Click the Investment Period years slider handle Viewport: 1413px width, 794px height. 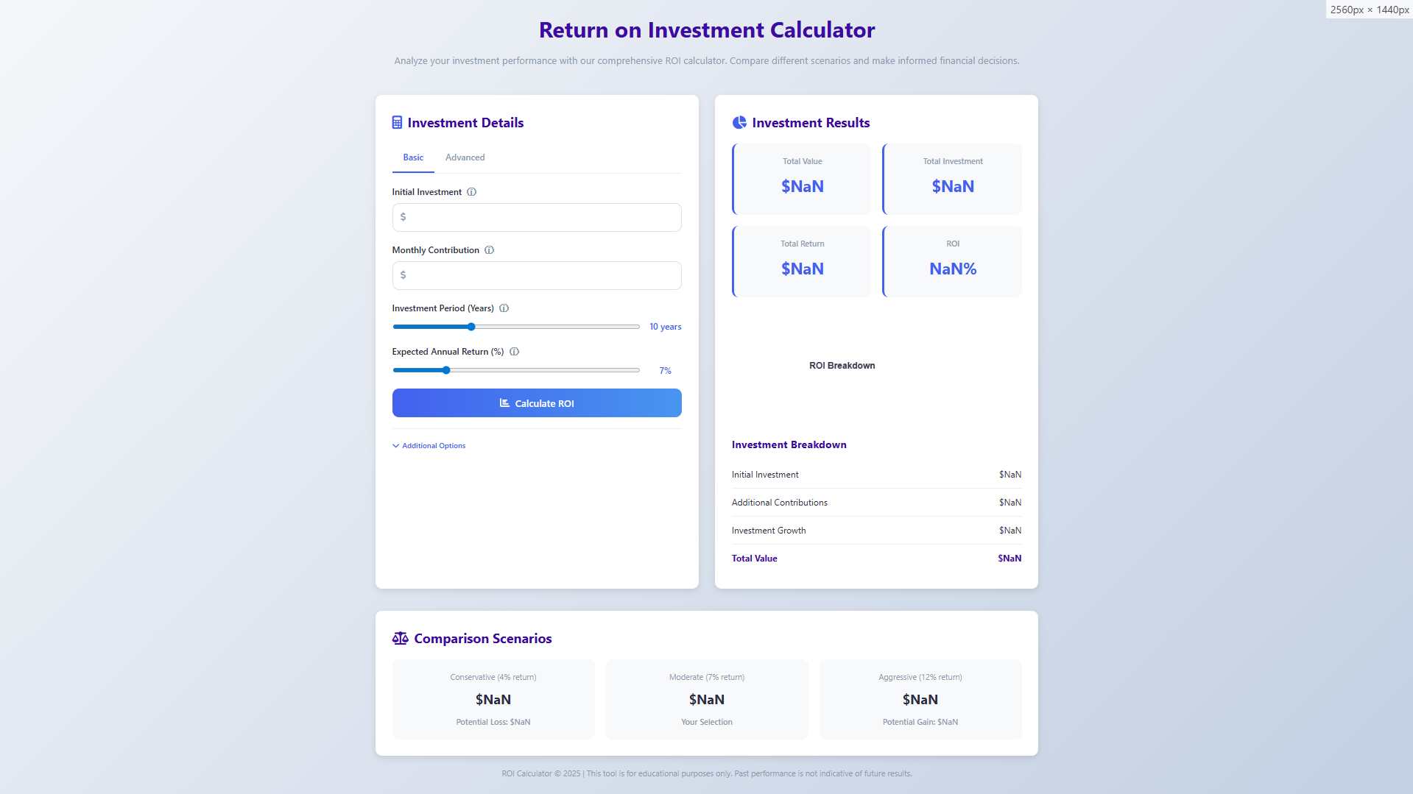pos(471,327)
